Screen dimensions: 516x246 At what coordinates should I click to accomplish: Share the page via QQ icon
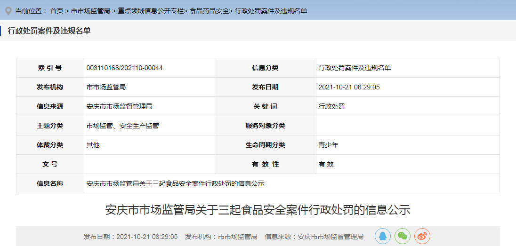click(383, 236)
